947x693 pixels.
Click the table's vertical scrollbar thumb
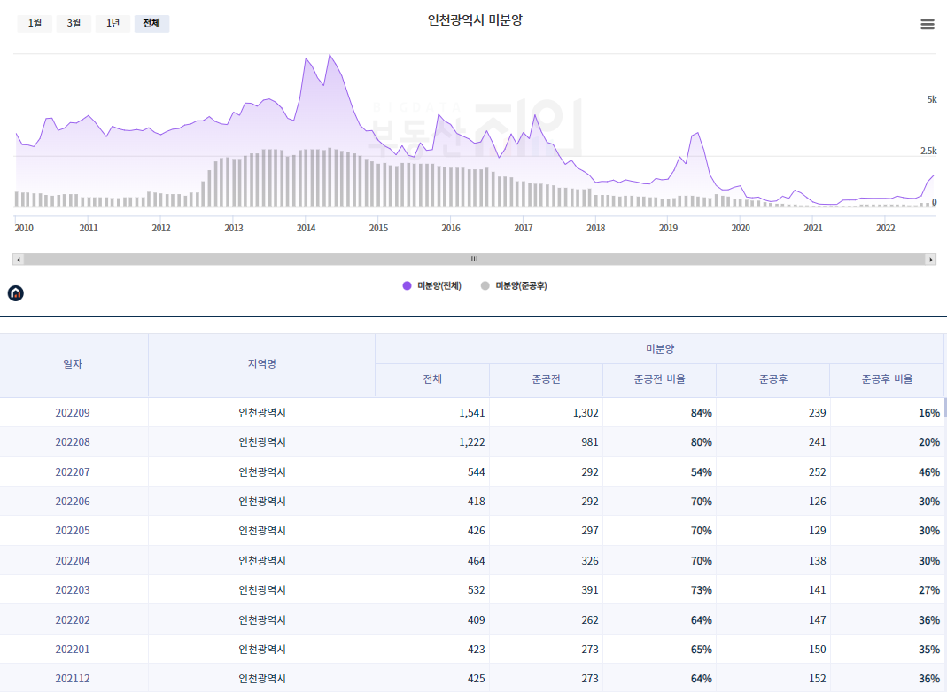tap(944, 408)
